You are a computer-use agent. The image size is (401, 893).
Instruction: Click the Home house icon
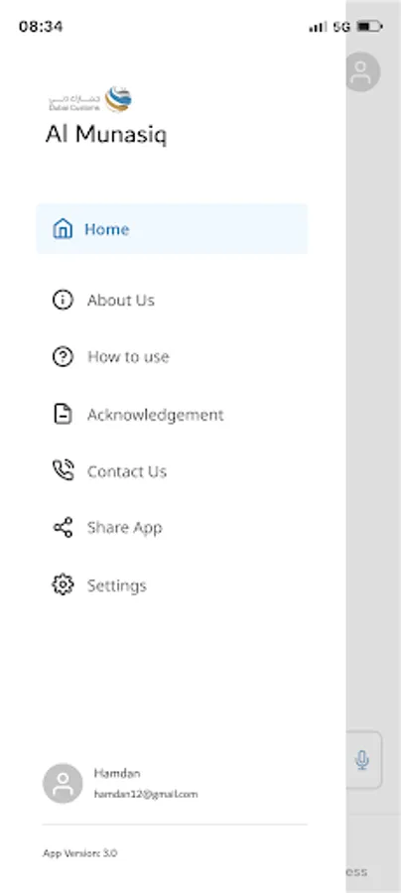[63, 229]
